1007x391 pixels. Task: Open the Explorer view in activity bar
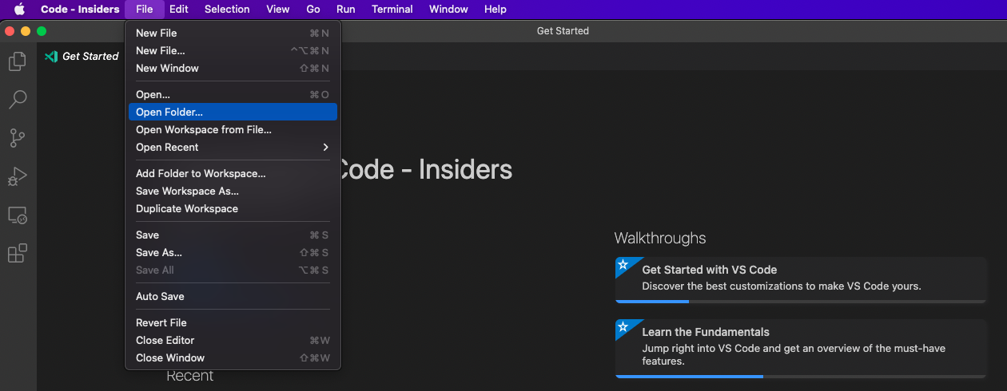[x=18, y=61]
